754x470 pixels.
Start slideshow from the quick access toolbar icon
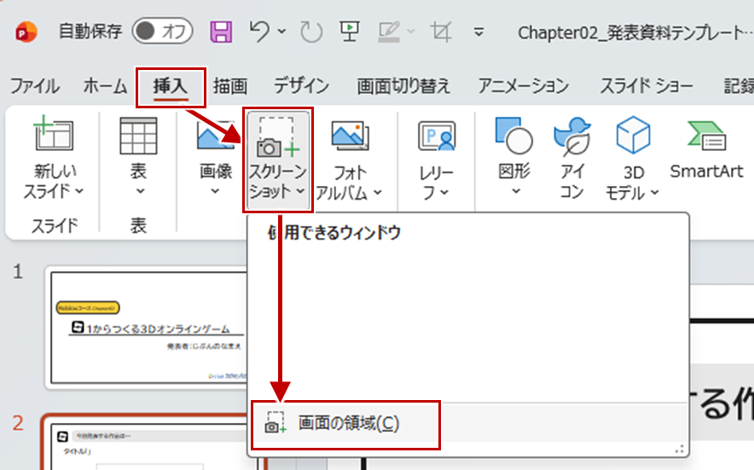click(x=350, y=32)
